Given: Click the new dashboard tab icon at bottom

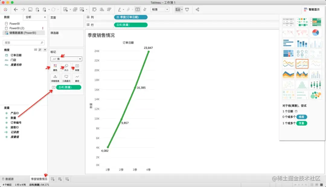Looking at the screenshot, I should (60, 179).
